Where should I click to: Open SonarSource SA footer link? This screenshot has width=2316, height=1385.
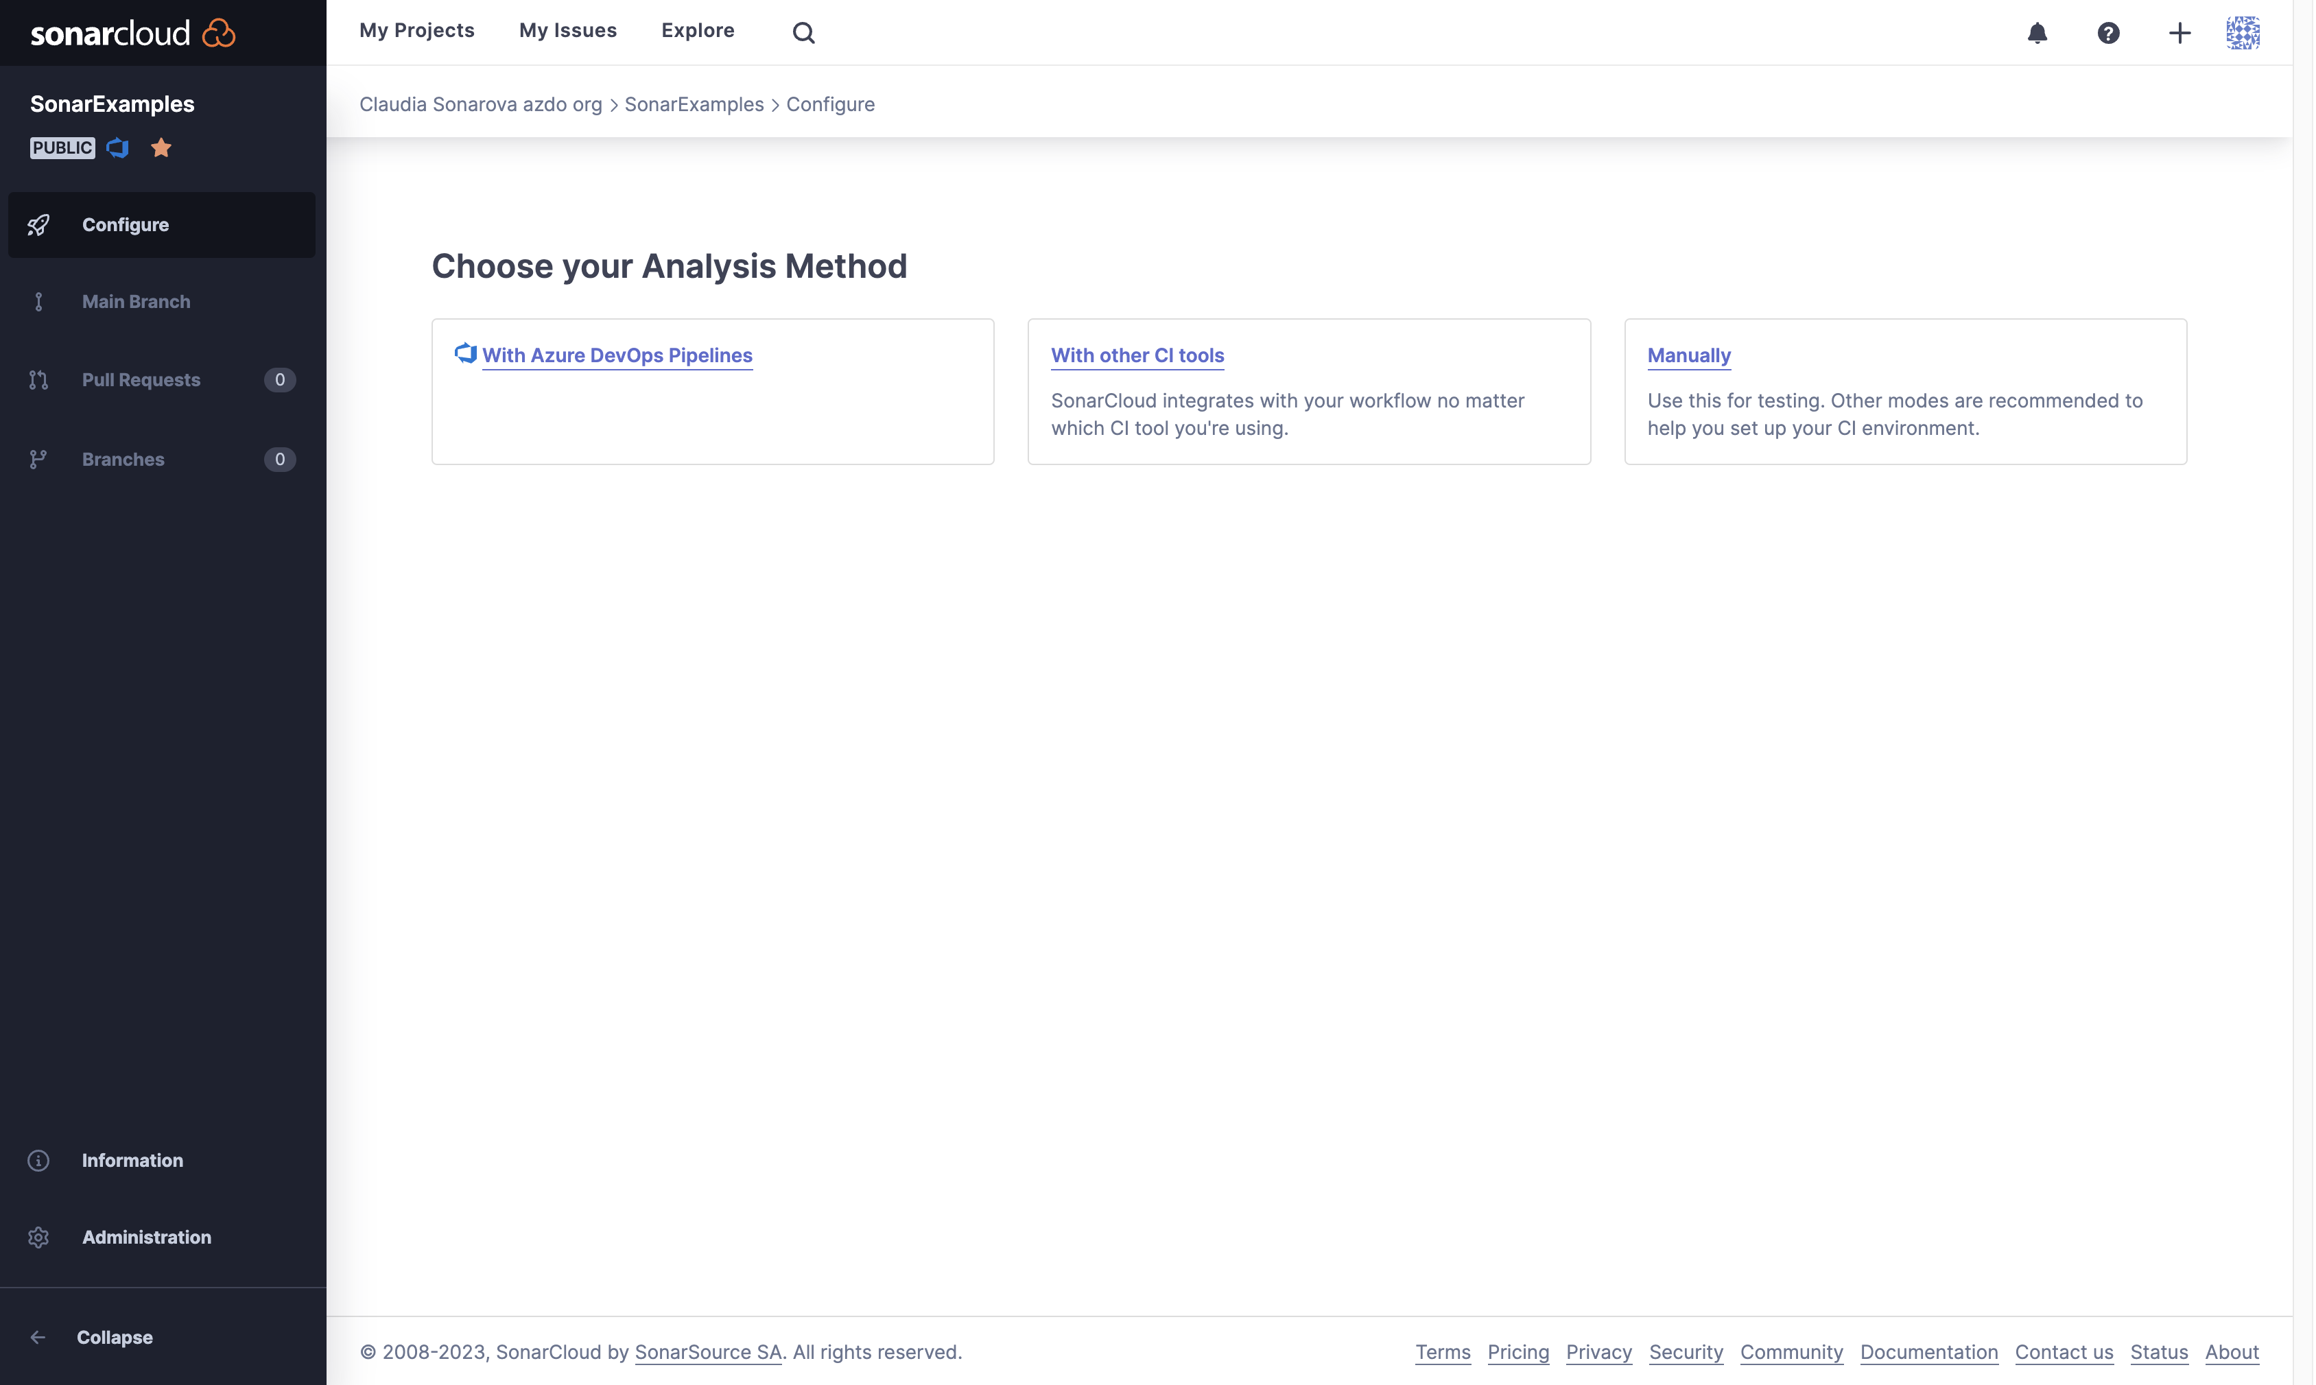tap(708, 1352)
